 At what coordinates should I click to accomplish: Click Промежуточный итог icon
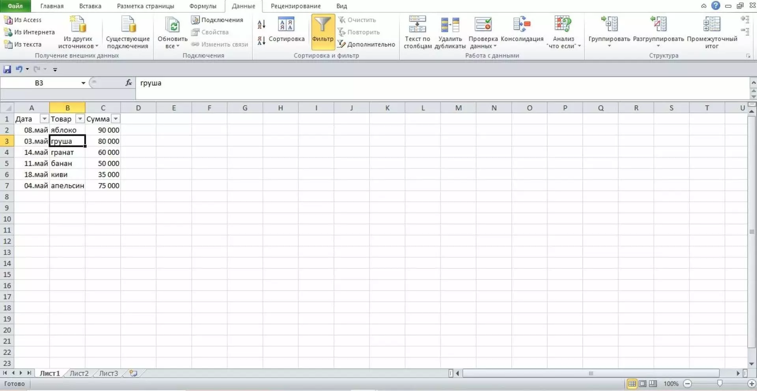(712, 25)
